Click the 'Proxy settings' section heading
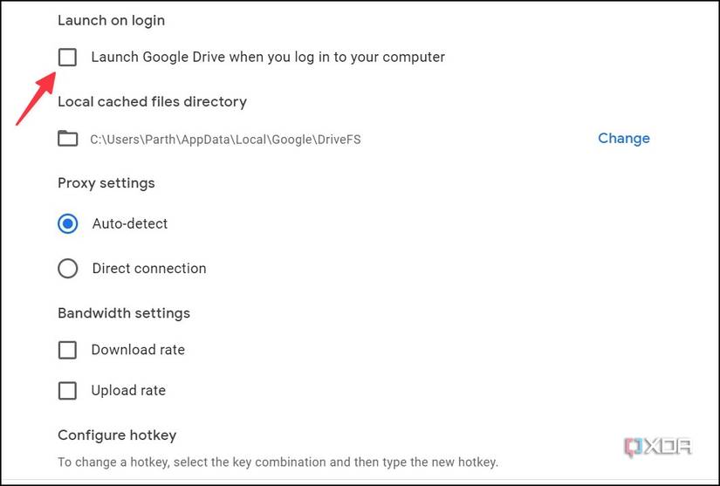This screenshot has width=720, height=486. (x=106, y=183)
